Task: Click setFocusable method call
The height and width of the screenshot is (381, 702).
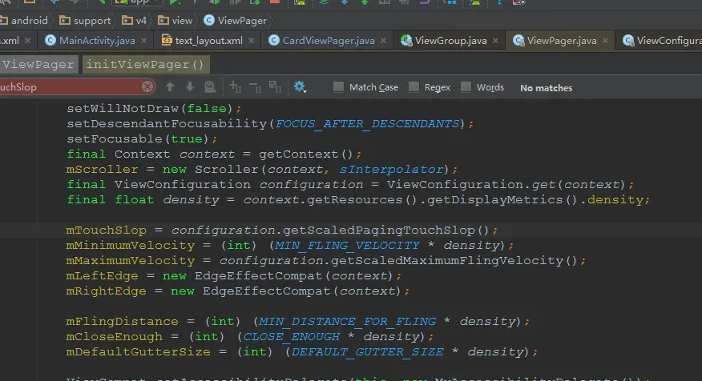Action: [x=115, y=139]
